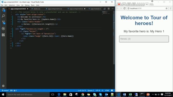Change encoding via UTF-8 status item
The height and width of the screenshot is (97, 173).
[x=98, y=91]
